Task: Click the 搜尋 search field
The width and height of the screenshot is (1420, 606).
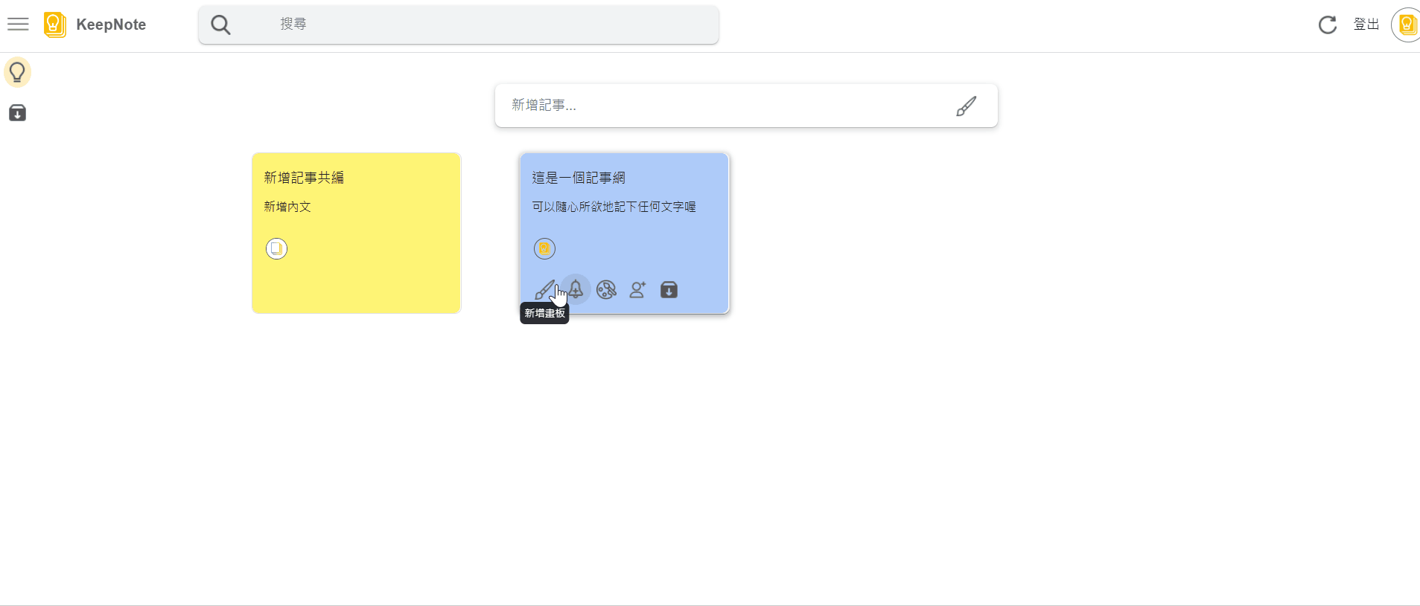Action: (459, 25)
